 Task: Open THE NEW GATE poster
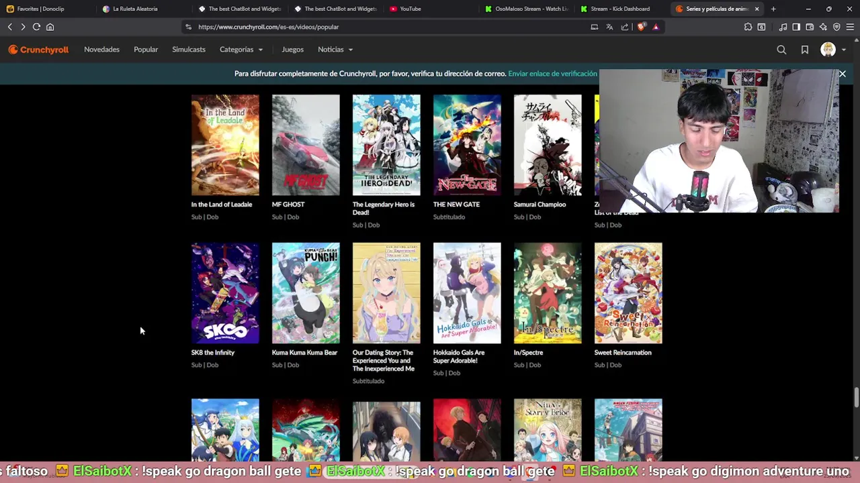467,145
